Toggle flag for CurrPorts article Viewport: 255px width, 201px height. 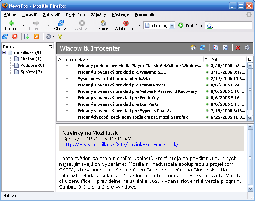click(67, 104)
